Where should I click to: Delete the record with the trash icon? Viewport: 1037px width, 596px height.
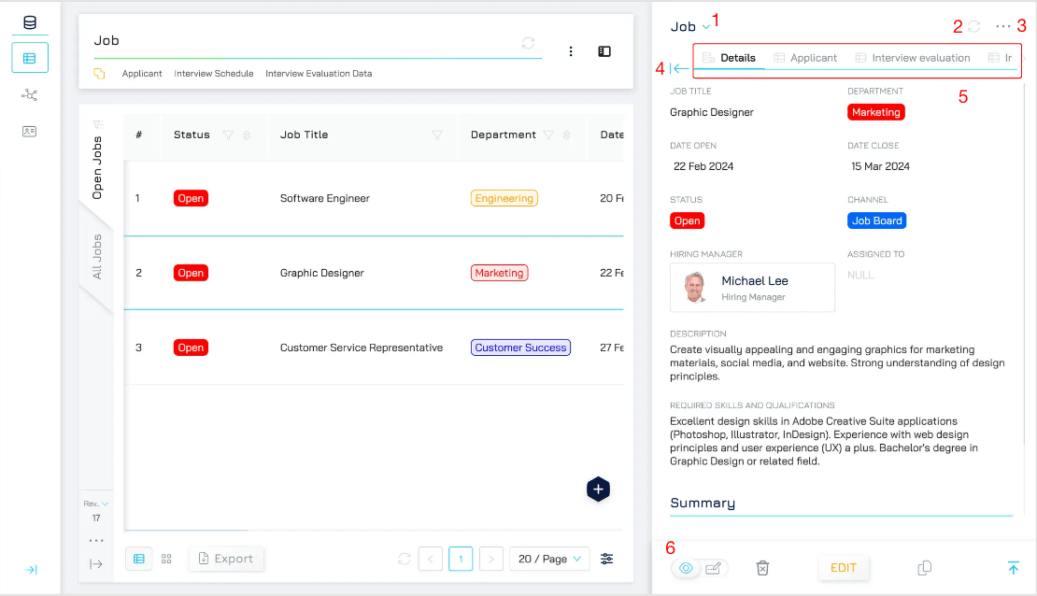762,568
